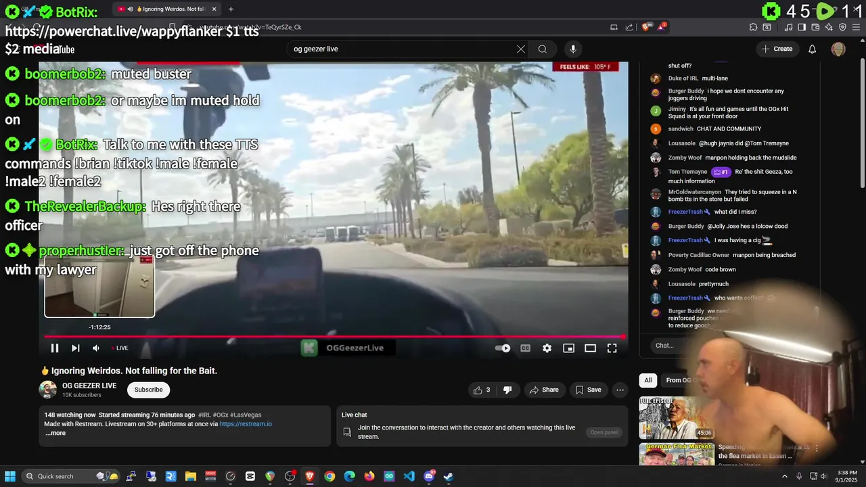Submit search with the magnifier icon
This screenshot has height=487, width=866.
(x=543, y=49)
